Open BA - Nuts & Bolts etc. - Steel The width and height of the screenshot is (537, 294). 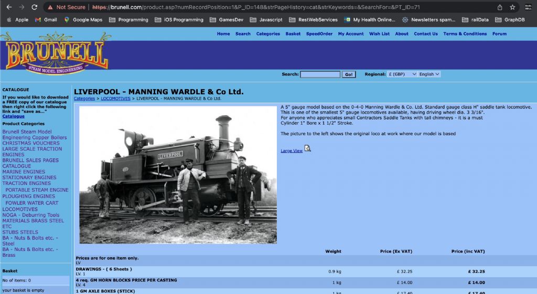point(30,241)
